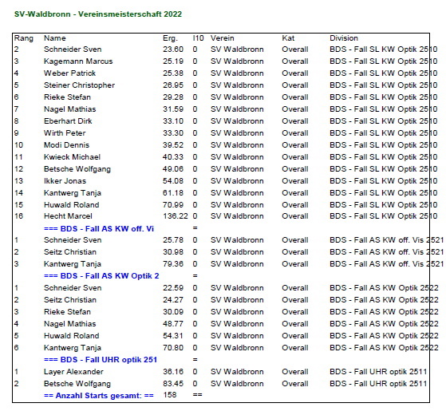Select the total starts value 158
Image resolution: width=446 pixels, height=411 pixels.
(x=170, y=395)
